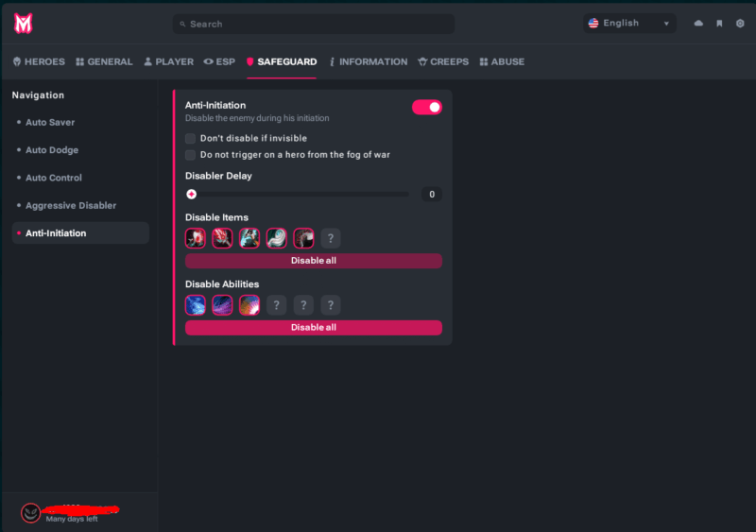Toggle the third orange ability icon
This screenshot has height=532, width=756.
(249, 305)
